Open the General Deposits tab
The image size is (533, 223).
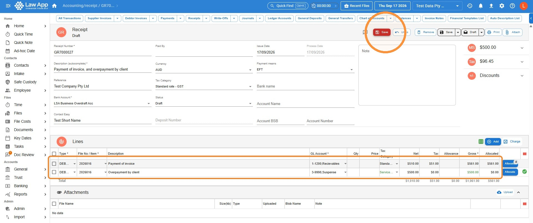tap(310, 18)
